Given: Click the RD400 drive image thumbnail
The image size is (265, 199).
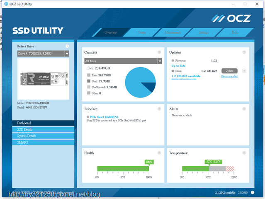Looking at the screenshot, I should pos(44,79).
